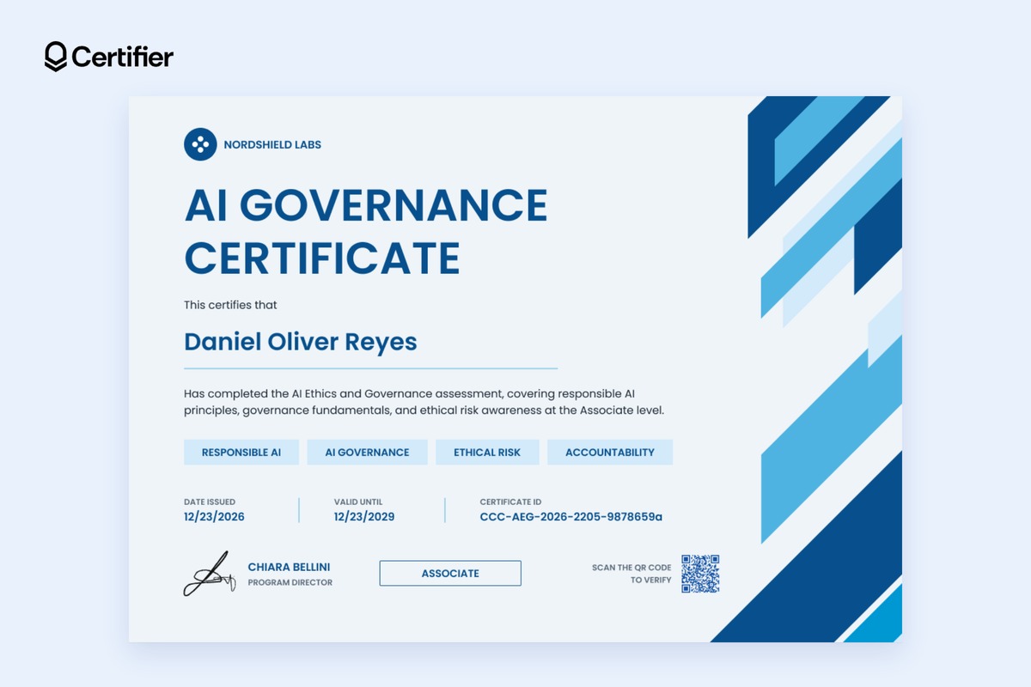Click the 'SCAN THE QR CODE TO VERIFY' text

[631, 574]
